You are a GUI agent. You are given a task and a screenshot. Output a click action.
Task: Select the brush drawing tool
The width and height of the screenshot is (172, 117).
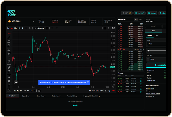9,54
